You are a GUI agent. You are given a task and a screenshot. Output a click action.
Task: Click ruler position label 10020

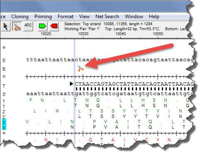coord(46,34)
